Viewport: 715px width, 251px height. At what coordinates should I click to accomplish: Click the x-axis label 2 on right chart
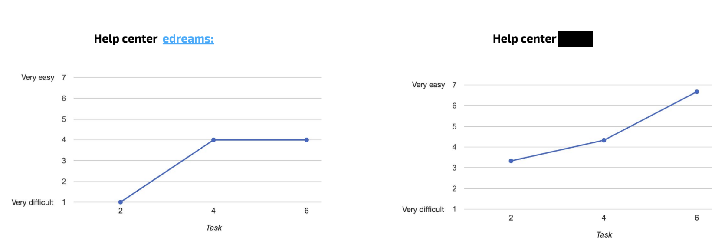pos(511,218)
